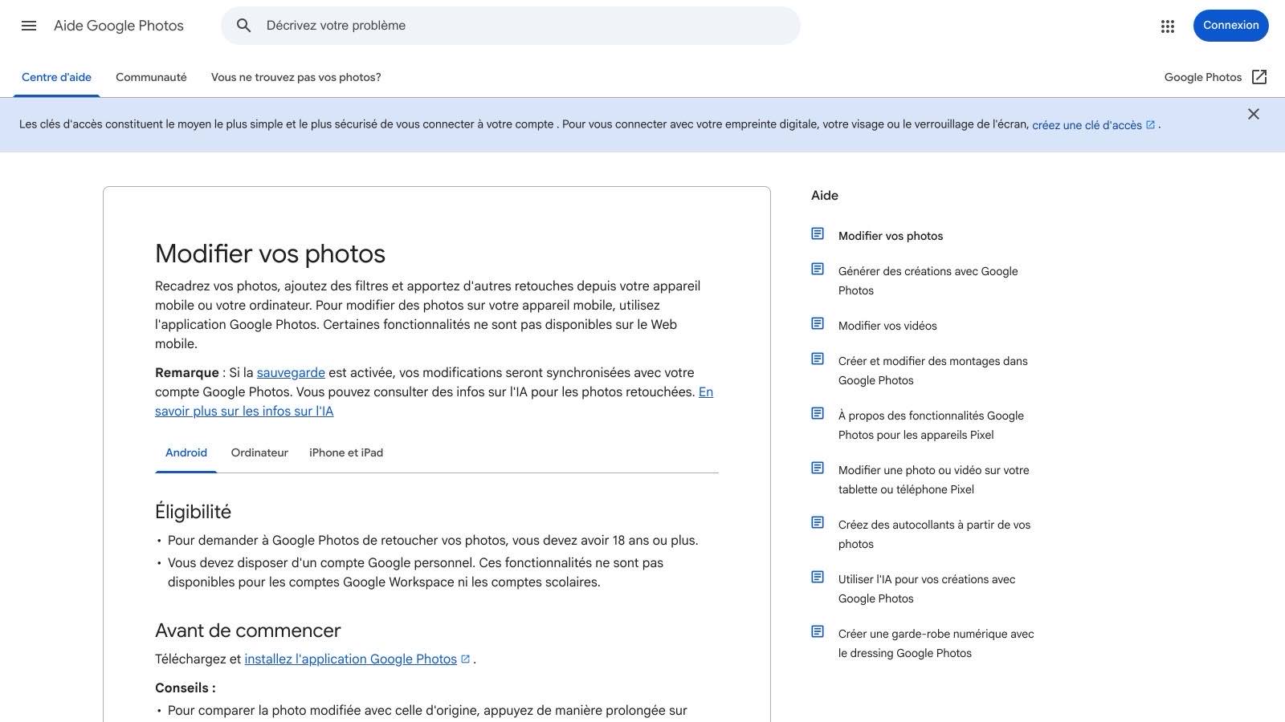Image resolution: width=1285 pixels, height=722 pixels.
Task: Open the hamburger main menu
Action: pos(29,26)
